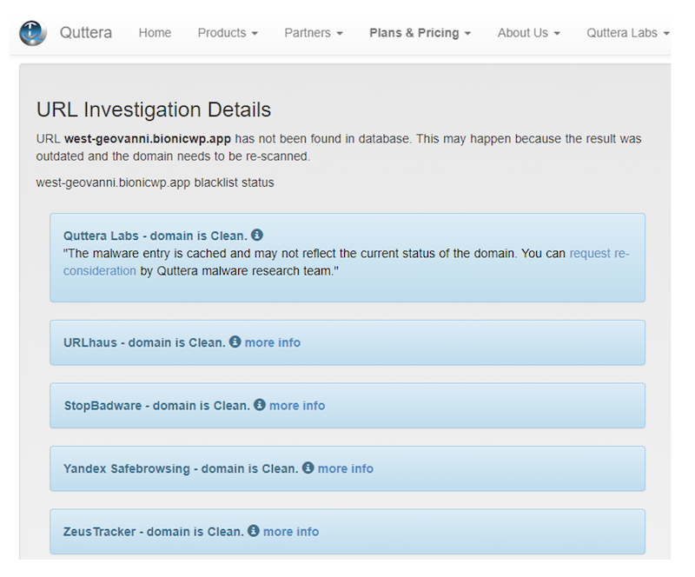
Task: Click the info icon next to URLhaus status
Action: pos(235,342)
